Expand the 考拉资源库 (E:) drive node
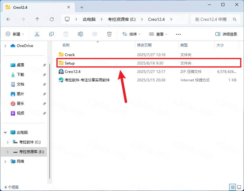Screen dimensions: 244x191 pyautogui.click(x=8, y=152)
